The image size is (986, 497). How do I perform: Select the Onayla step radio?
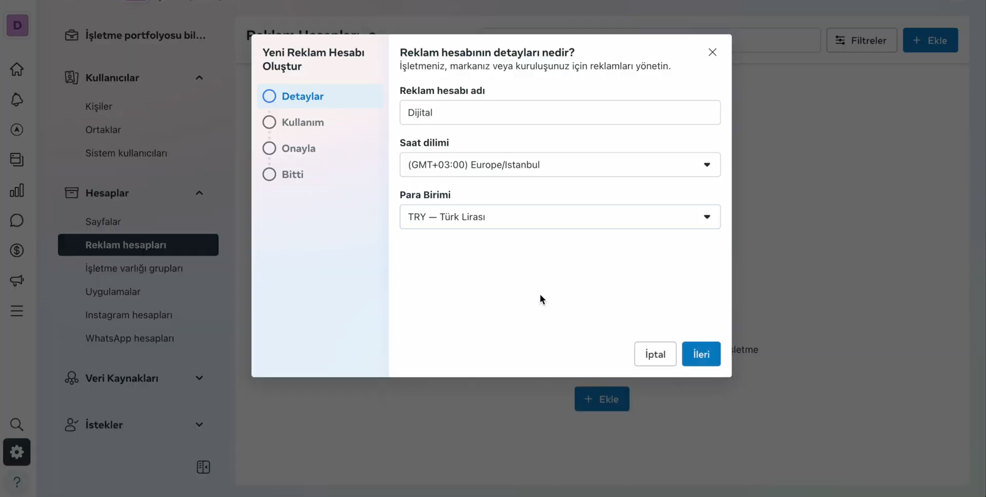tap(269, 148)
